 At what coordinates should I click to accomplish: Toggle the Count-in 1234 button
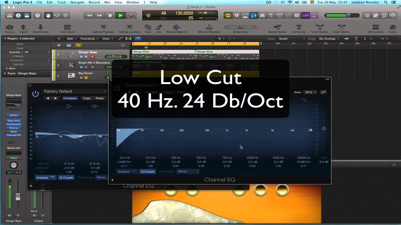(305, 16)
